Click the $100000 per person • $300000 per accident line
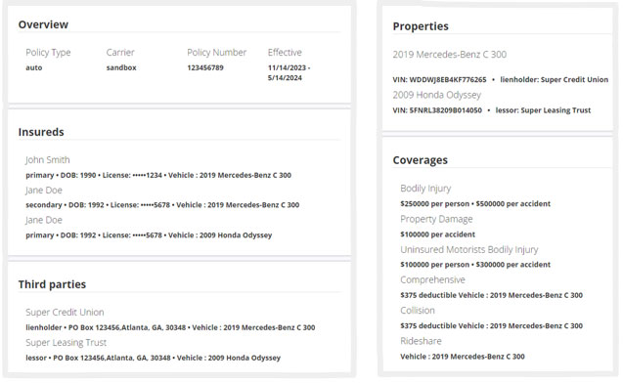 (475, 265)
